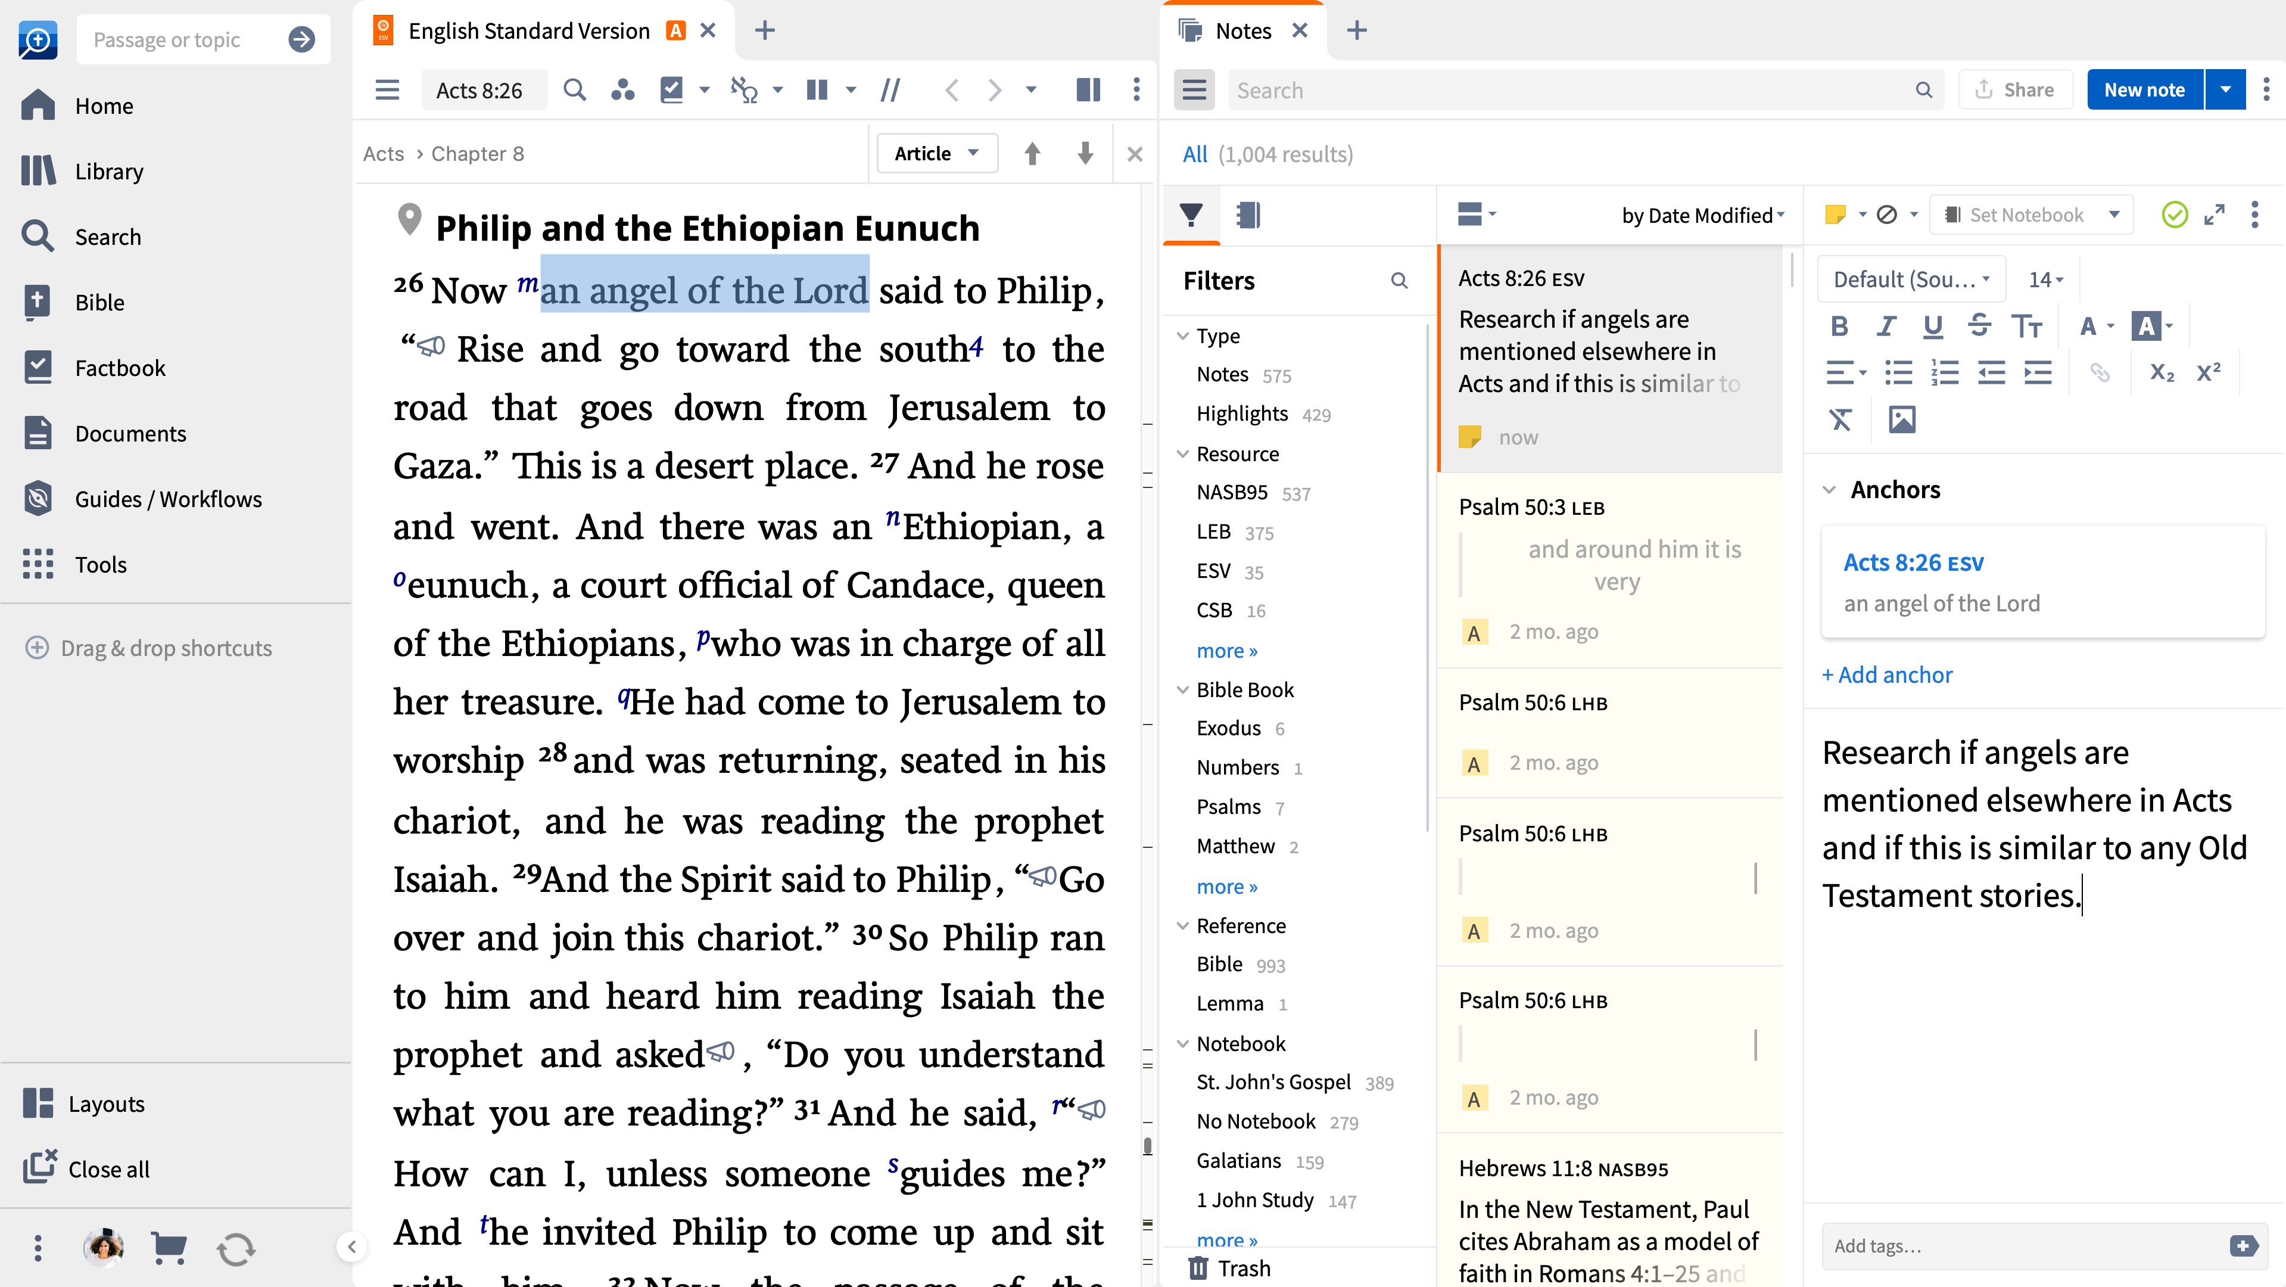Apply a numbered list to the note
The width and height of the screenshot is (2286, 1287).
tap(1945, 372)
